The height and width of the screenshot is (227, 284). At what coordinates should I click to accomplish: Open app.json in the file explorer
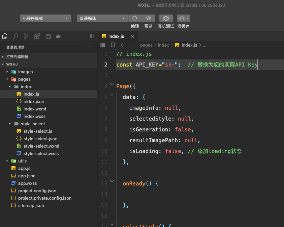pos(27,176)
